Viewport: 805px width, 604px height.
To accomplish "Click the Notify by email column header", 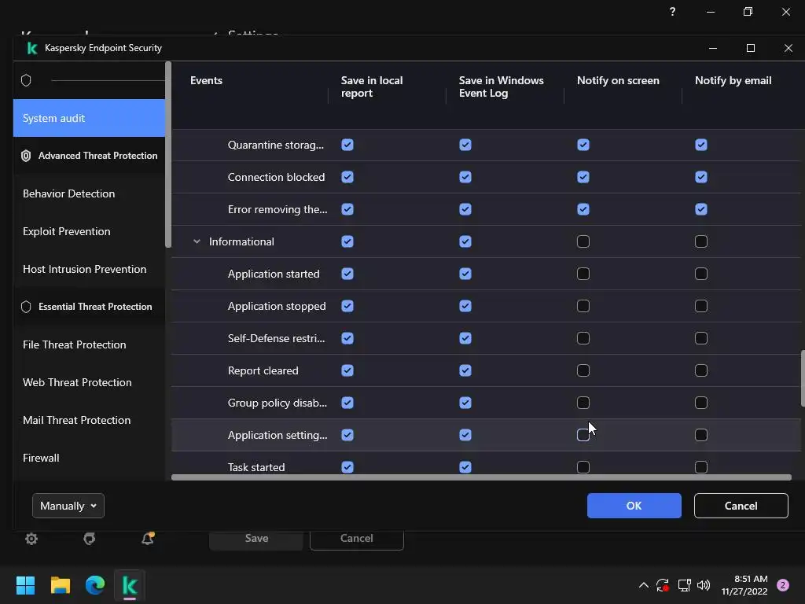I will point(733,81).
